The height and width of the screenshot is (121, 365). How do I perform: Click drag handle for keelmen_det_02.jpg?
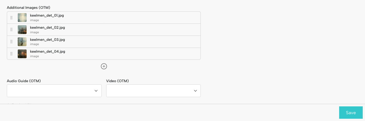[11, 29]
